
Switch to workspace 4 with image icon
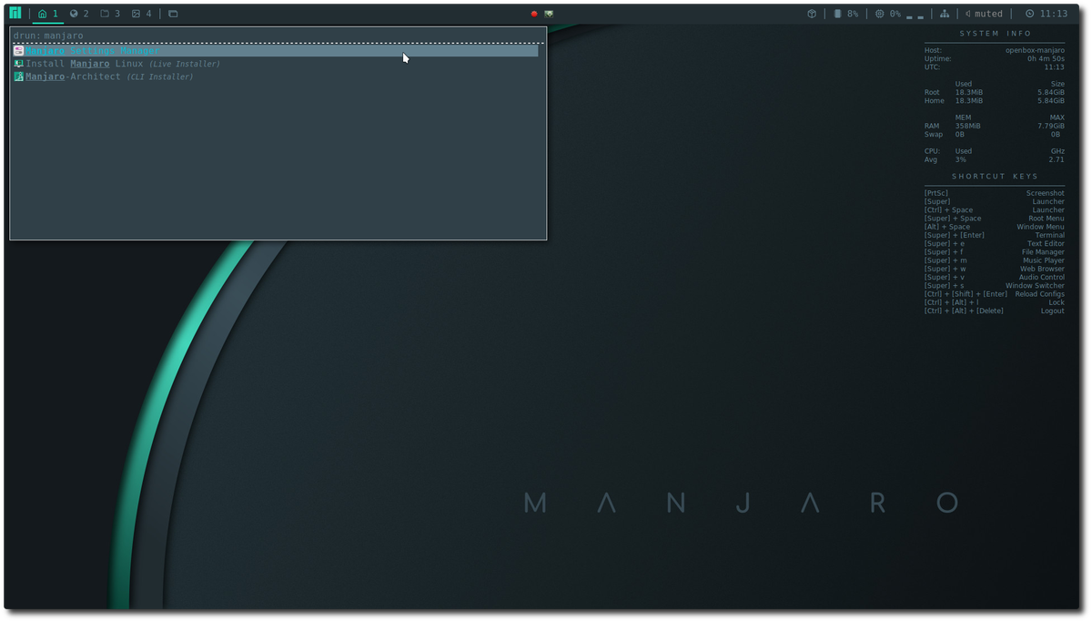pos(141,14)
